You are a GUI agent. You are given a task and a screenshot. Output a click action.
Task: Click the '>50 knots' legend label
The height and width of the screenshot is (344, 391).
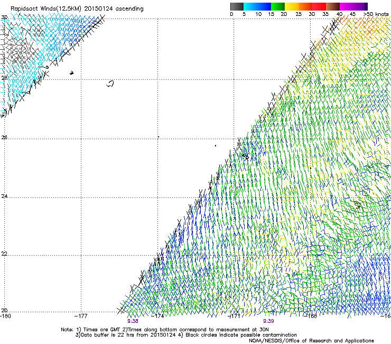(376, 14)
